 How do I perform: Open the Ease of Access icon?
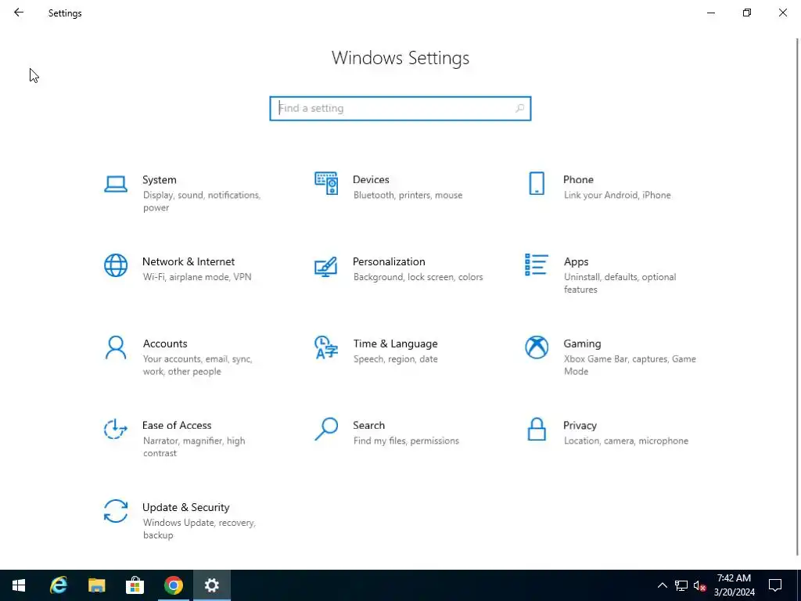pyautogui.click(x=116, y=430)
